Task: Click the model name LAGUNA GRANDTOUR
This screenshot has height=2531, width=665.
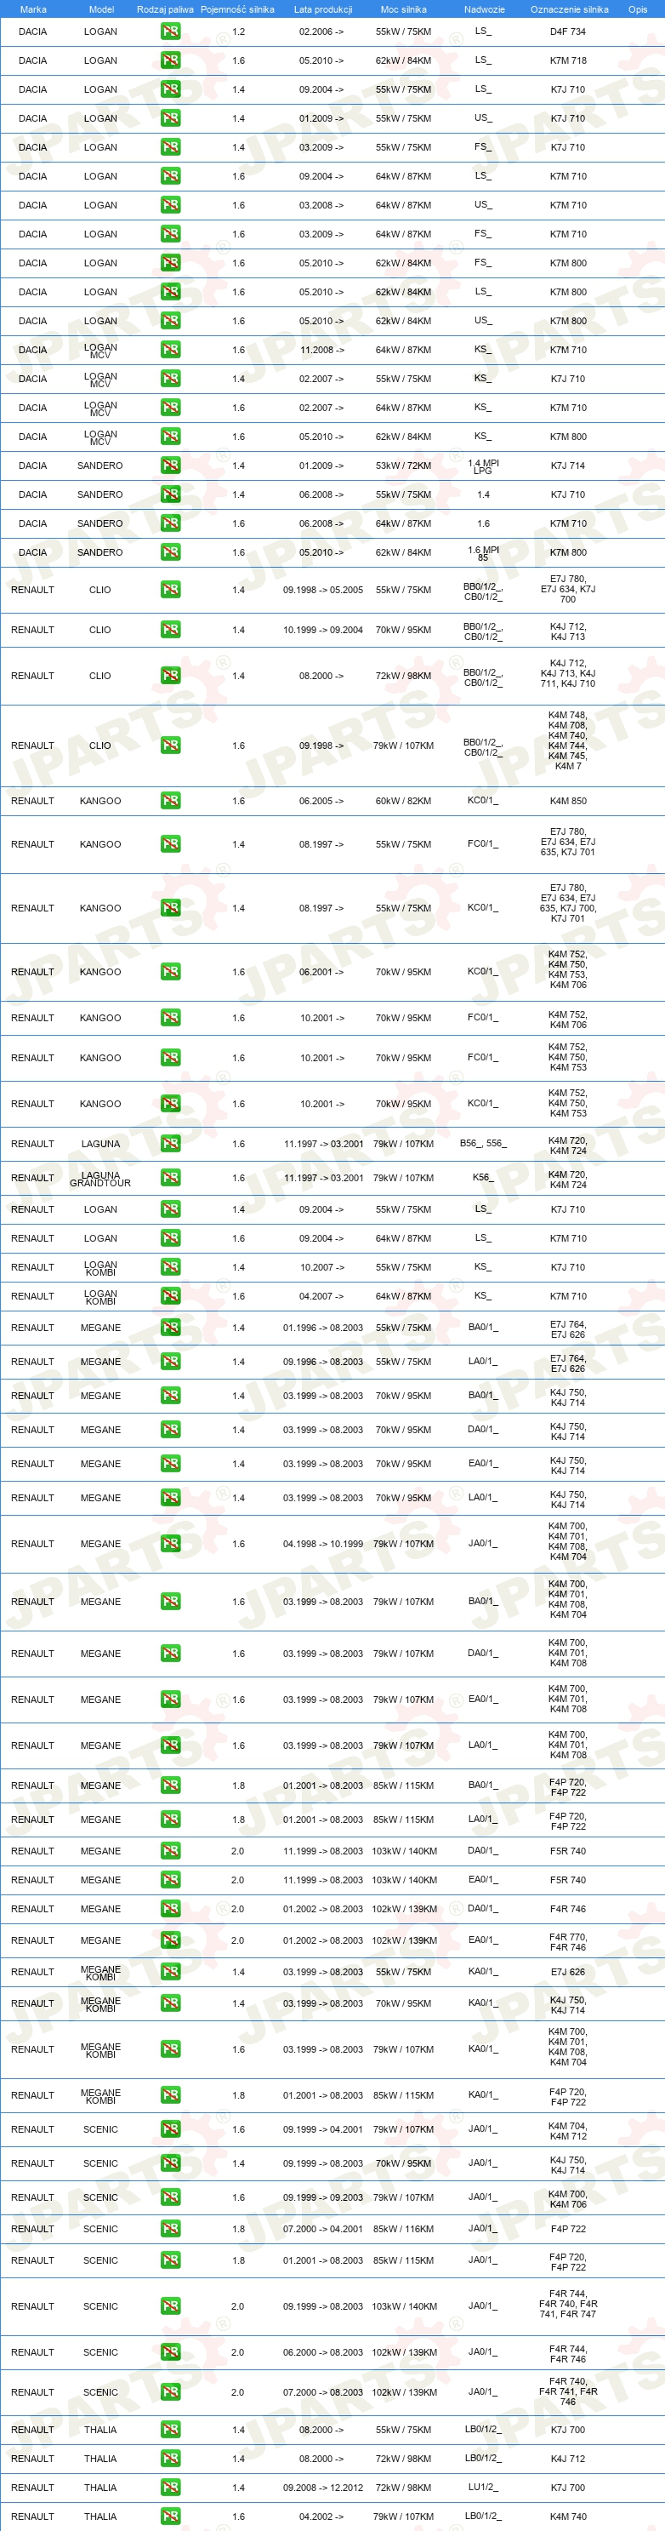Action: (100, 1179)
